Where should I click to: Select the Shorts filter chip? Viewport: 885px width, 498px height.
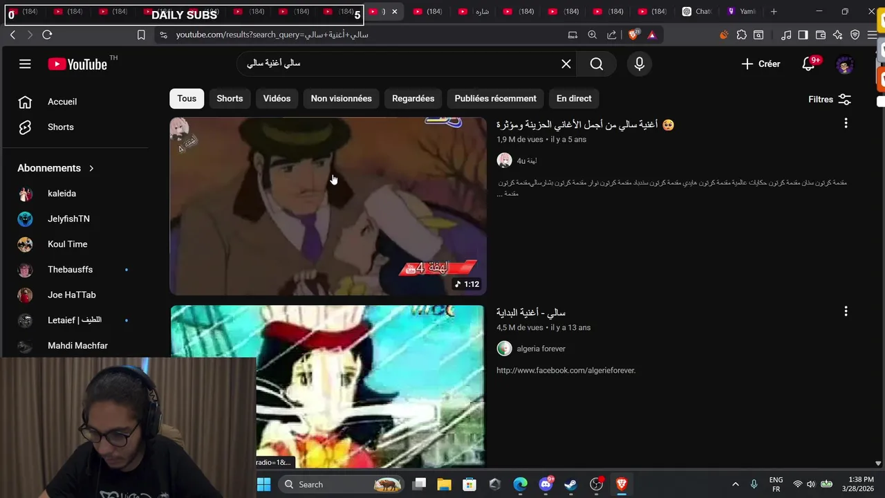pos(230,98)
